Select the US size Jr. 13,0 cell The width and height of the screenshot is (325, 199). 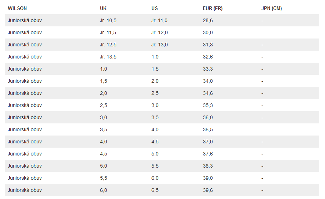(159, 45)
